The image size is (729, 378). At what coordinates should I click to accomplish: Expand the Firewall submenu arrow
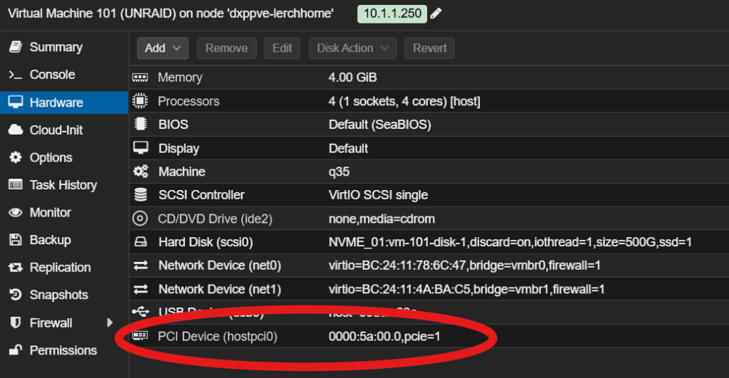110,322
